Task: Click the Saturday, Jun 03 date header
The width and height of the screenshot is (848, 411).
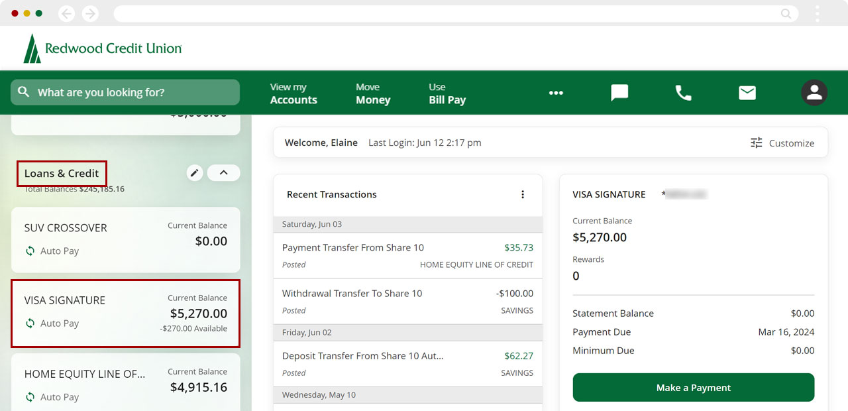Action: click(407, 224)
